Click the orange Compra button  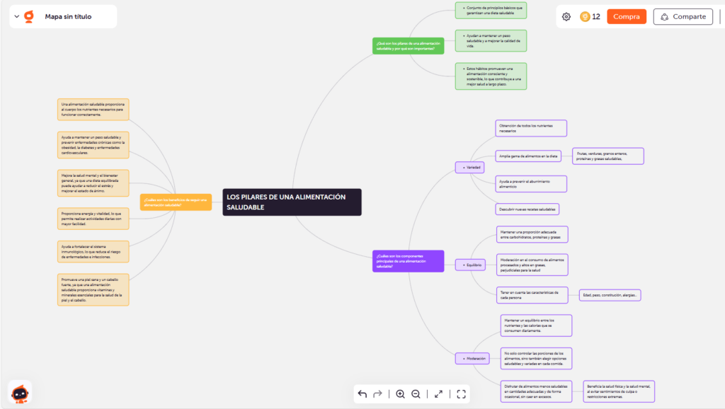(x=627, y=17)
